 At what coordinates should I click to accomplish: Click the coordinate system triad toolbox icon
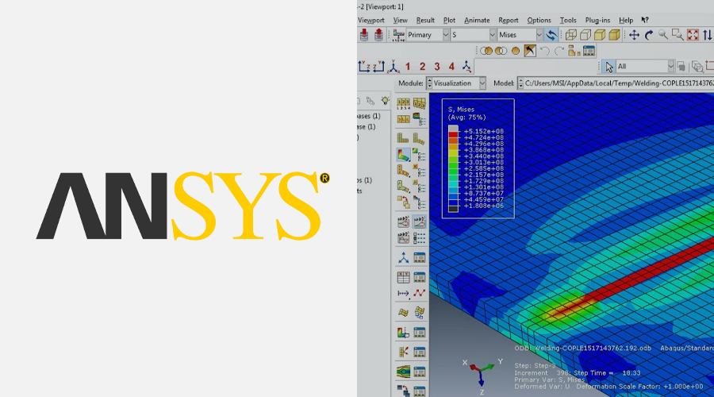tap(404, 258)
